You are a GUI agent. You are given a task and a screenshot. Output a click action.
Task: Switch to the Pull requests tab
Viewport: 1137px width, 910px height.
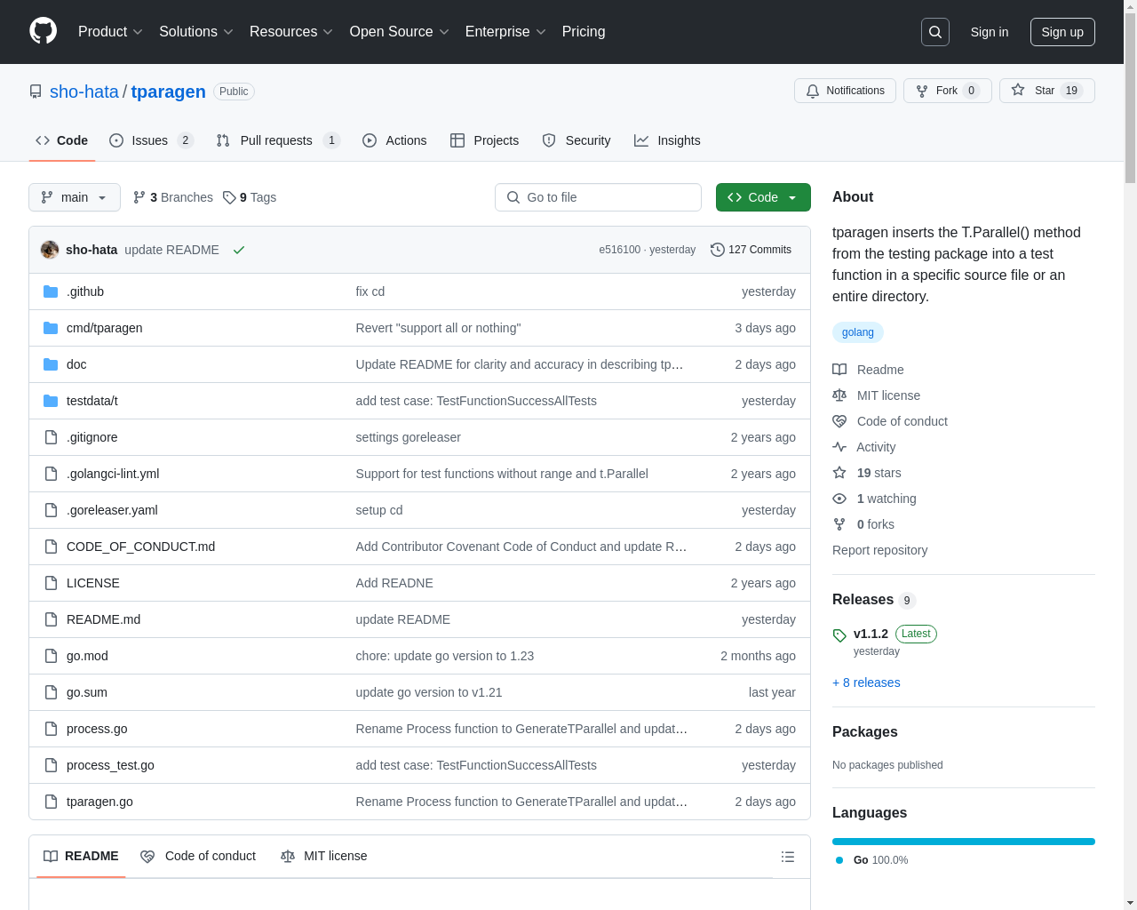[x=278, y=140]
